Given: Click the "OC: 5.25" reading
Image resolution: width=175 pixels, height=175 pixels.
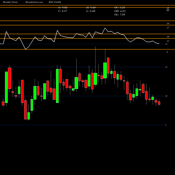Looking at the screenshot, I should (120, 8).
